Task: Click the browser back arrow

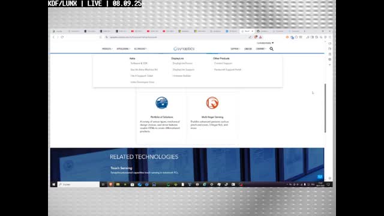Action: 53,37
